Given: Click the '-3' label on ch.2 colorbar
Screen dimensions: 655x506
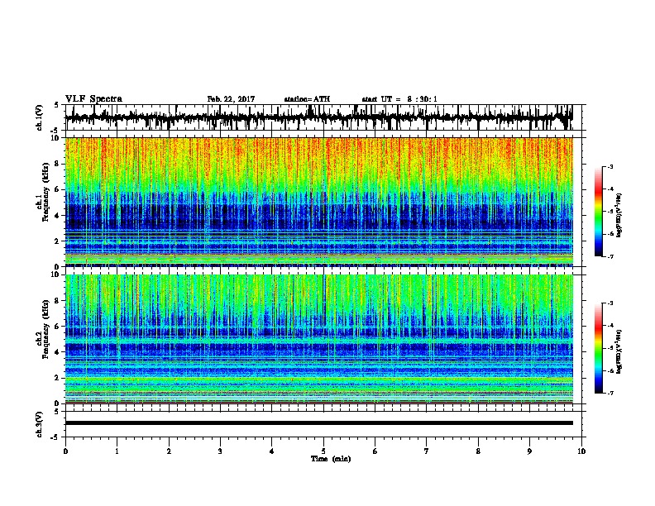Looking at the screenshot, I should pyautogui.click(x=610, y=303).
